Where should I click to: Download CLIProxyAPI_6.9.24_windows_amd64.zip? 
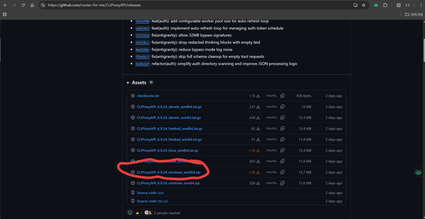[168, 172]
